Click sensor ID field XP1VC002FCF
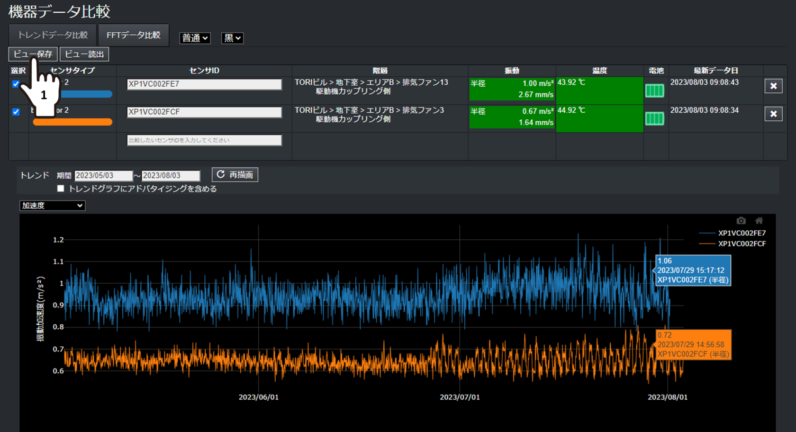 click(x=204, y=112)
